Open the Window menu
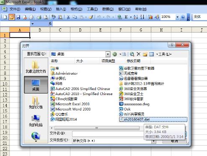The image size is (207, 156). point(124,9)
